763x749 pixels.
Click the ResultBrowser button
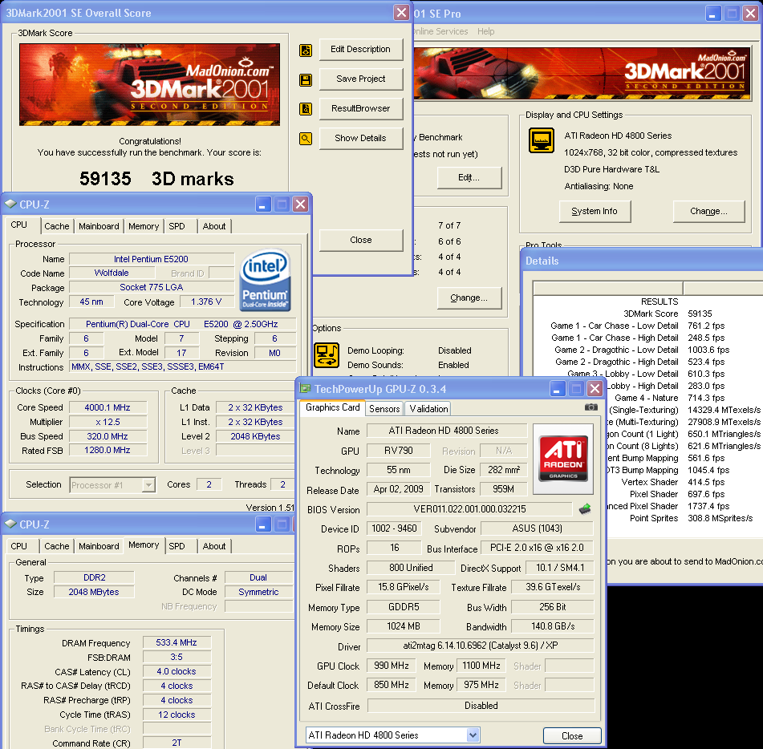point(361,108)
